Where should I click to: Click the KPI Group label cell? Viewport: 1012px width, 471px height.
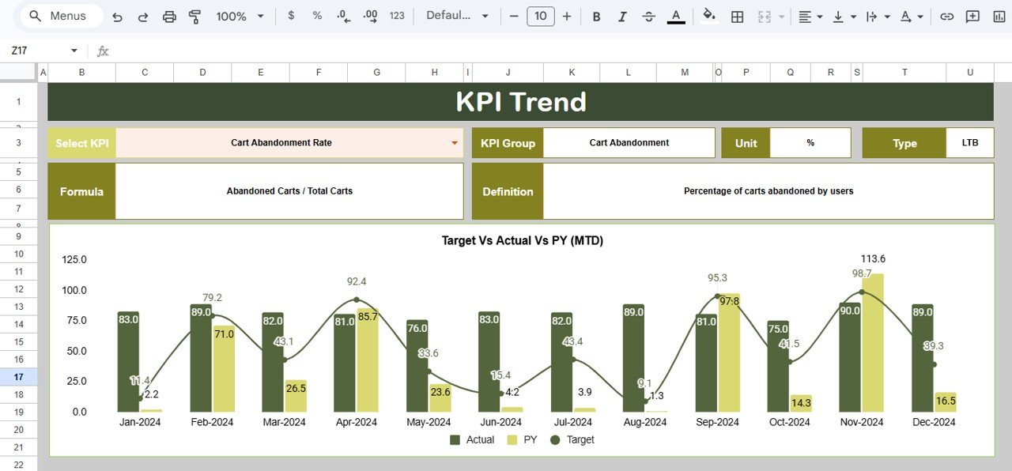pyautogui.click(x=508, y=143)
